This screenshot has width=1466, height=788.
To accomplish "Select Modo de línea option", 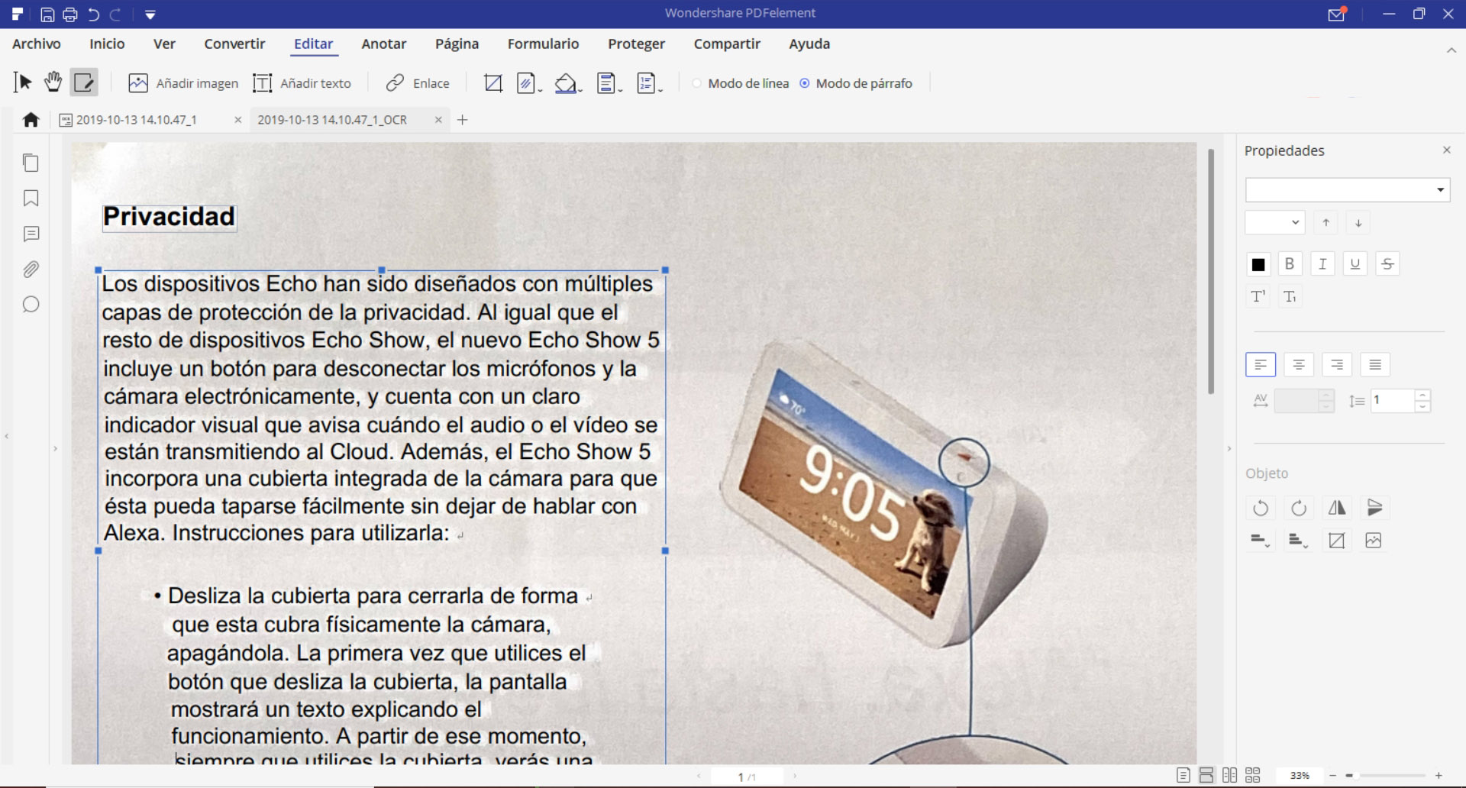I will (740, 83).
